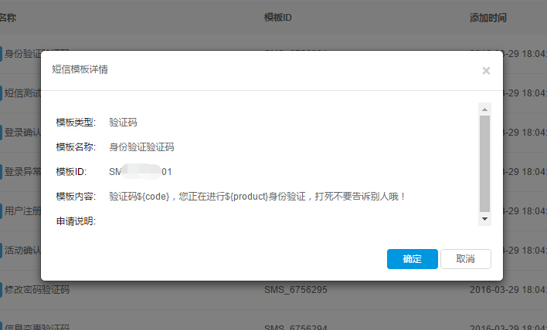This screenshot has width=547, height=330.
Task: Select the 修改密码验证码 template name
Action: point(37,290)
